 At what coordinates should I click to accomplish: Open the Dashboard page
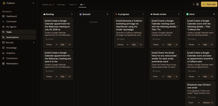[x=18, y=16]
